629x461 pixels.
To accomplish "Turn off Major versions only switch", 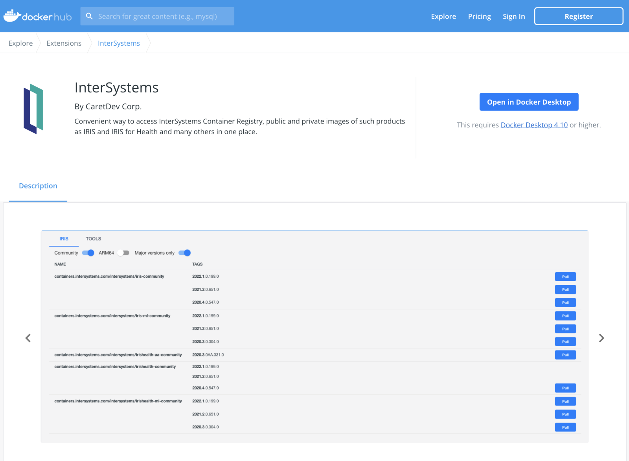I will click(x=184, y=253).
